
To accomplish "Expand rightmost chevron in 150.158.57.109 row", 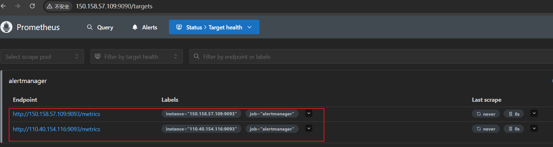I will (x=534, y=113).
